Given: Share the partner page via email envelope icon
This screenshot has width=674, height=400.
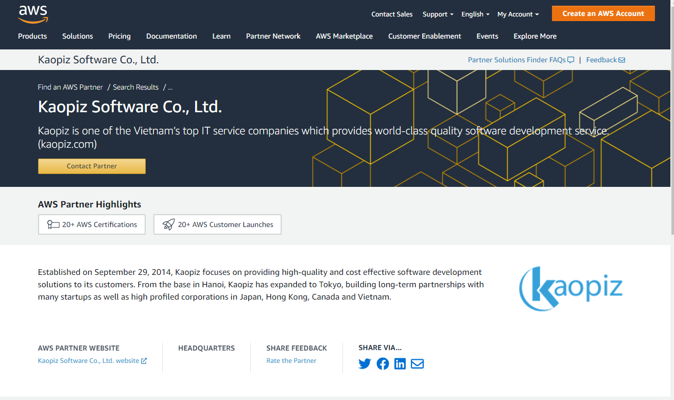Looking at the screenshot, I should [x=417, y=363].
